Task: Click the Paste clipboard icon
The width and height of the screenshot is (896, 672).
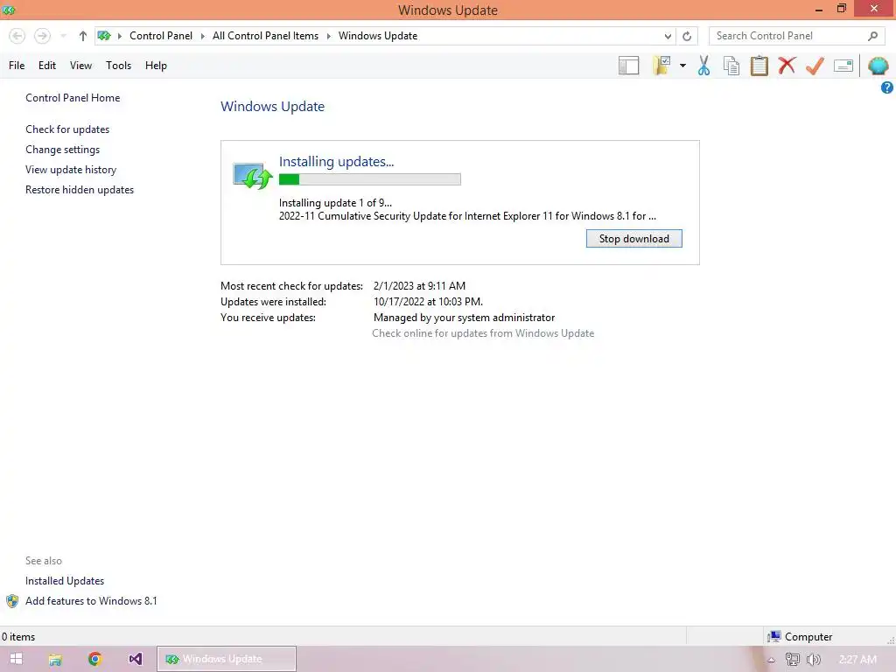Action: pyautogui.click(x=759, y=66)
